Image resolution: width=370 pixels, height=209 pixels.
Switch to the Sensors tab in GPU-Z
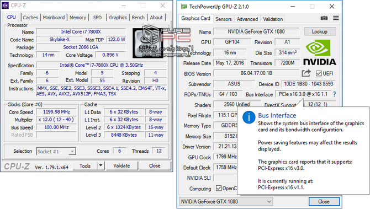224,19
